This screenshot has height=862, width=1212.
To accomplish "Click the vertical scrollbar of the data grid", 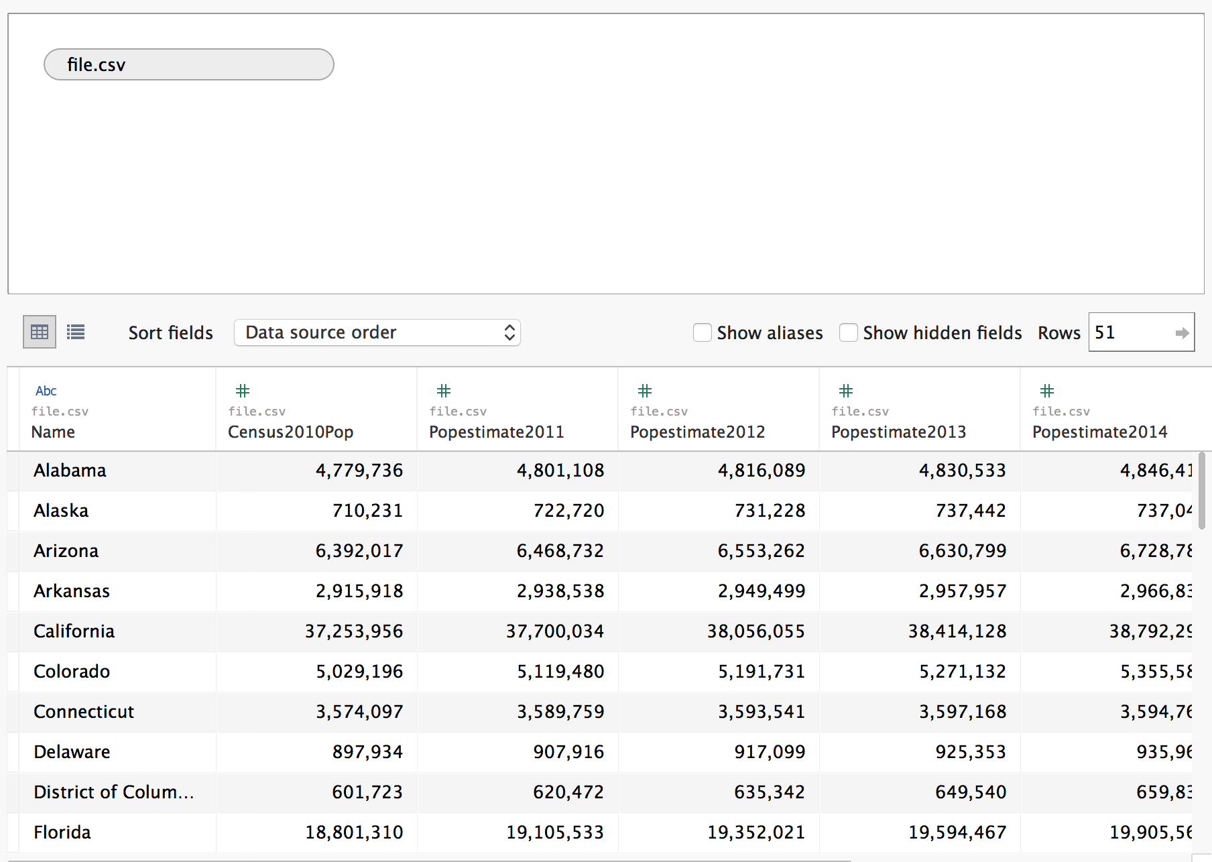I will pyautogui.click(x=1201, y=491).
